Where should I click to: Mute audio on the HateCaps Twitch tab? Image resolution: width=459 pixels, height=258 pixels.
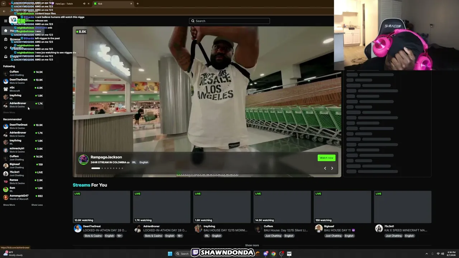[x=84, y=4]
